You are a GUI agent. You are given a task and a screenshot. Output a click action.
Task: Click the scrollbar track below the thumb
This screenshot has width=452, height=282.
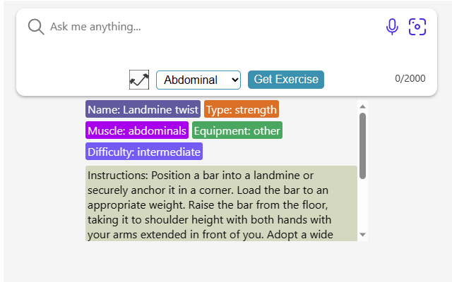point(362,205)
